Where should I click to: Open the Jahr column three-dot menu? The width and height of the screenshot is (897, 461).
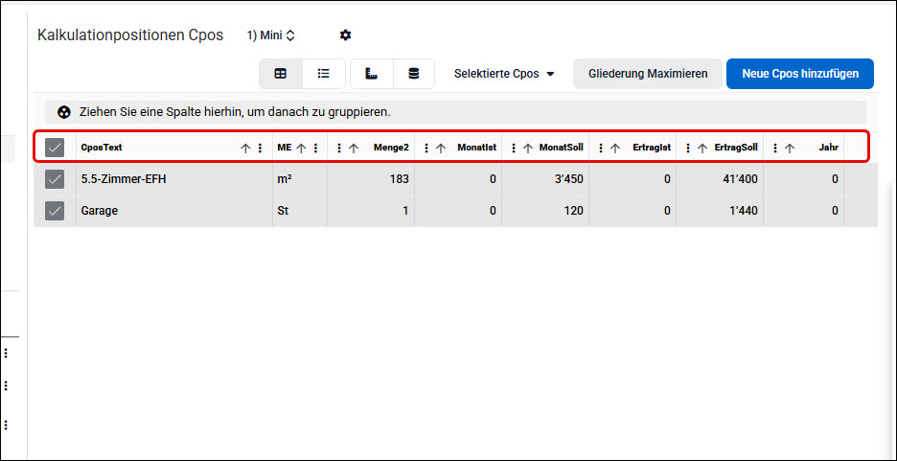[x=774, y=149]
